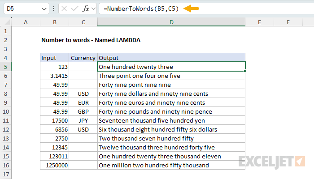Viewport: 314px width, 179px height.
Task: Click the formula bar three-dot resize handle
Action: pyautogui.click(x=54, y=9)
